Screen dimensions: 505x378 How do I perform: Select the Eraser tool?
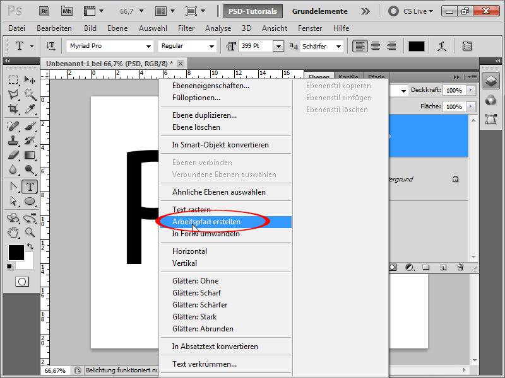(x=13, y=155)
